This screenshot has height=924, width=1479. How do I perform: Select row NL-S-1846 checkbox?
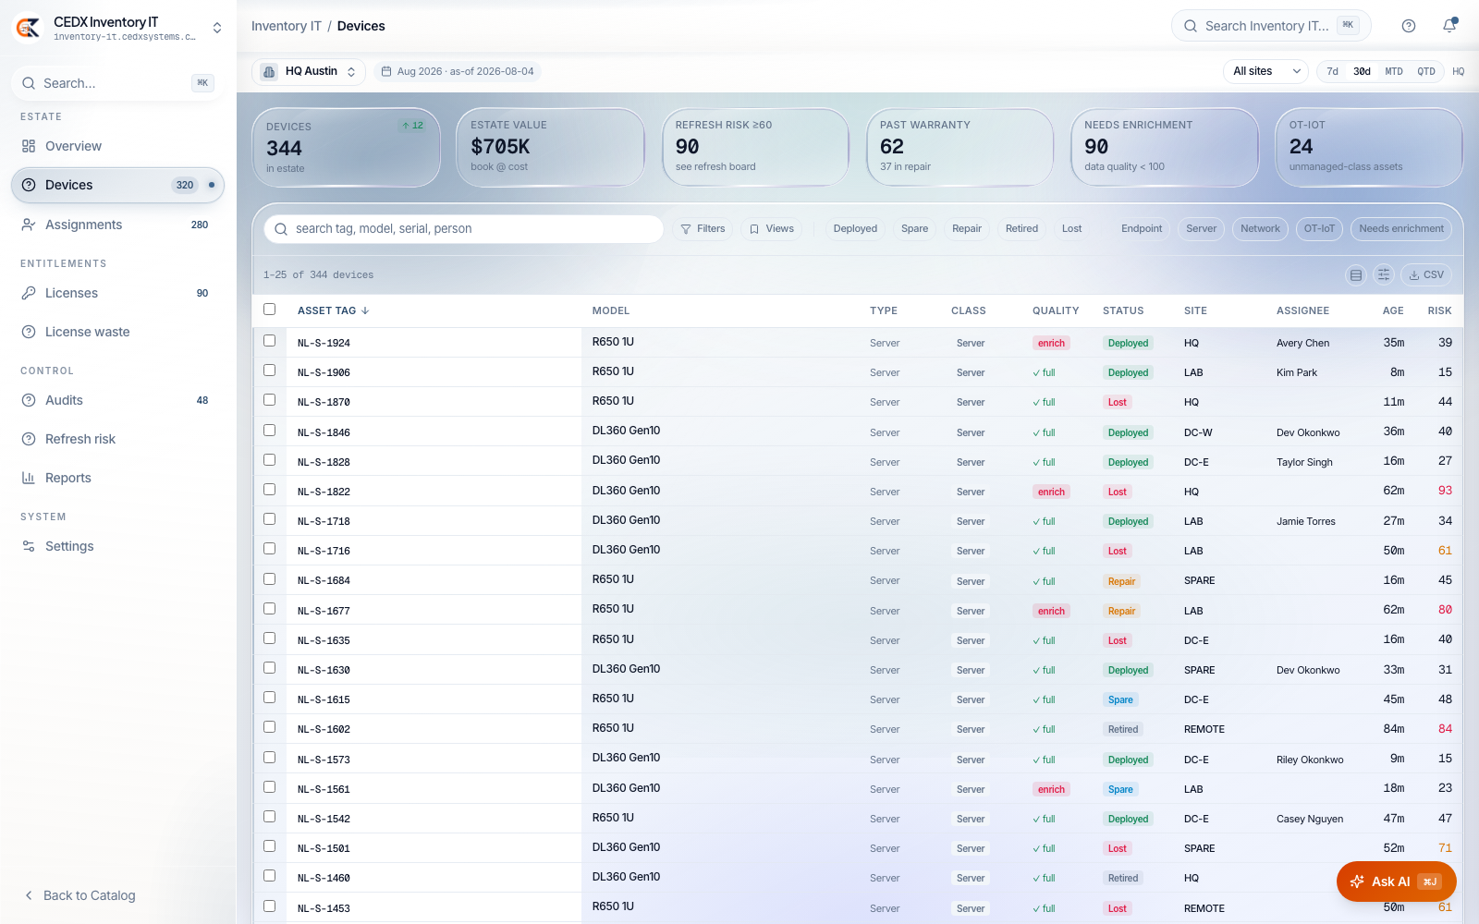(270, 431)
